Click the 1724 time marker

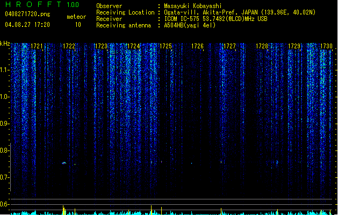coord(133,46)
